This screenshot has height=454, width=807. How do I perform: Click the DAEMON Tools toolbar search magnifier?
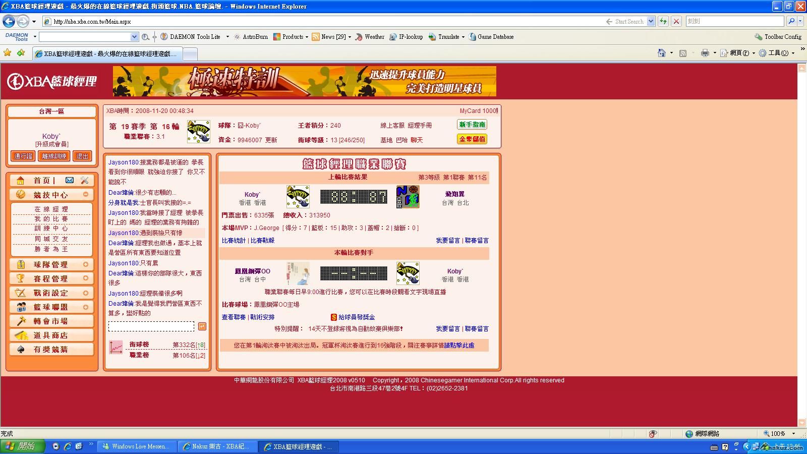(145, 37)
